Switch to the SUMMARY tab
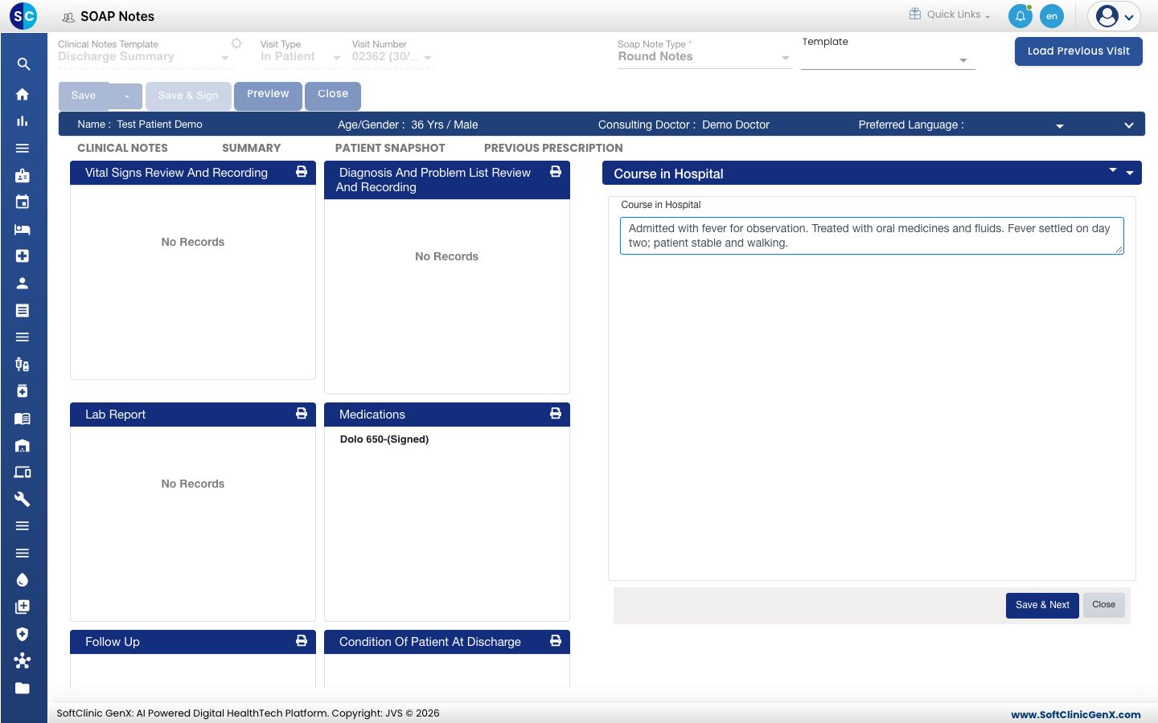Screen dimensions: 1158x723 click(252, 148)
